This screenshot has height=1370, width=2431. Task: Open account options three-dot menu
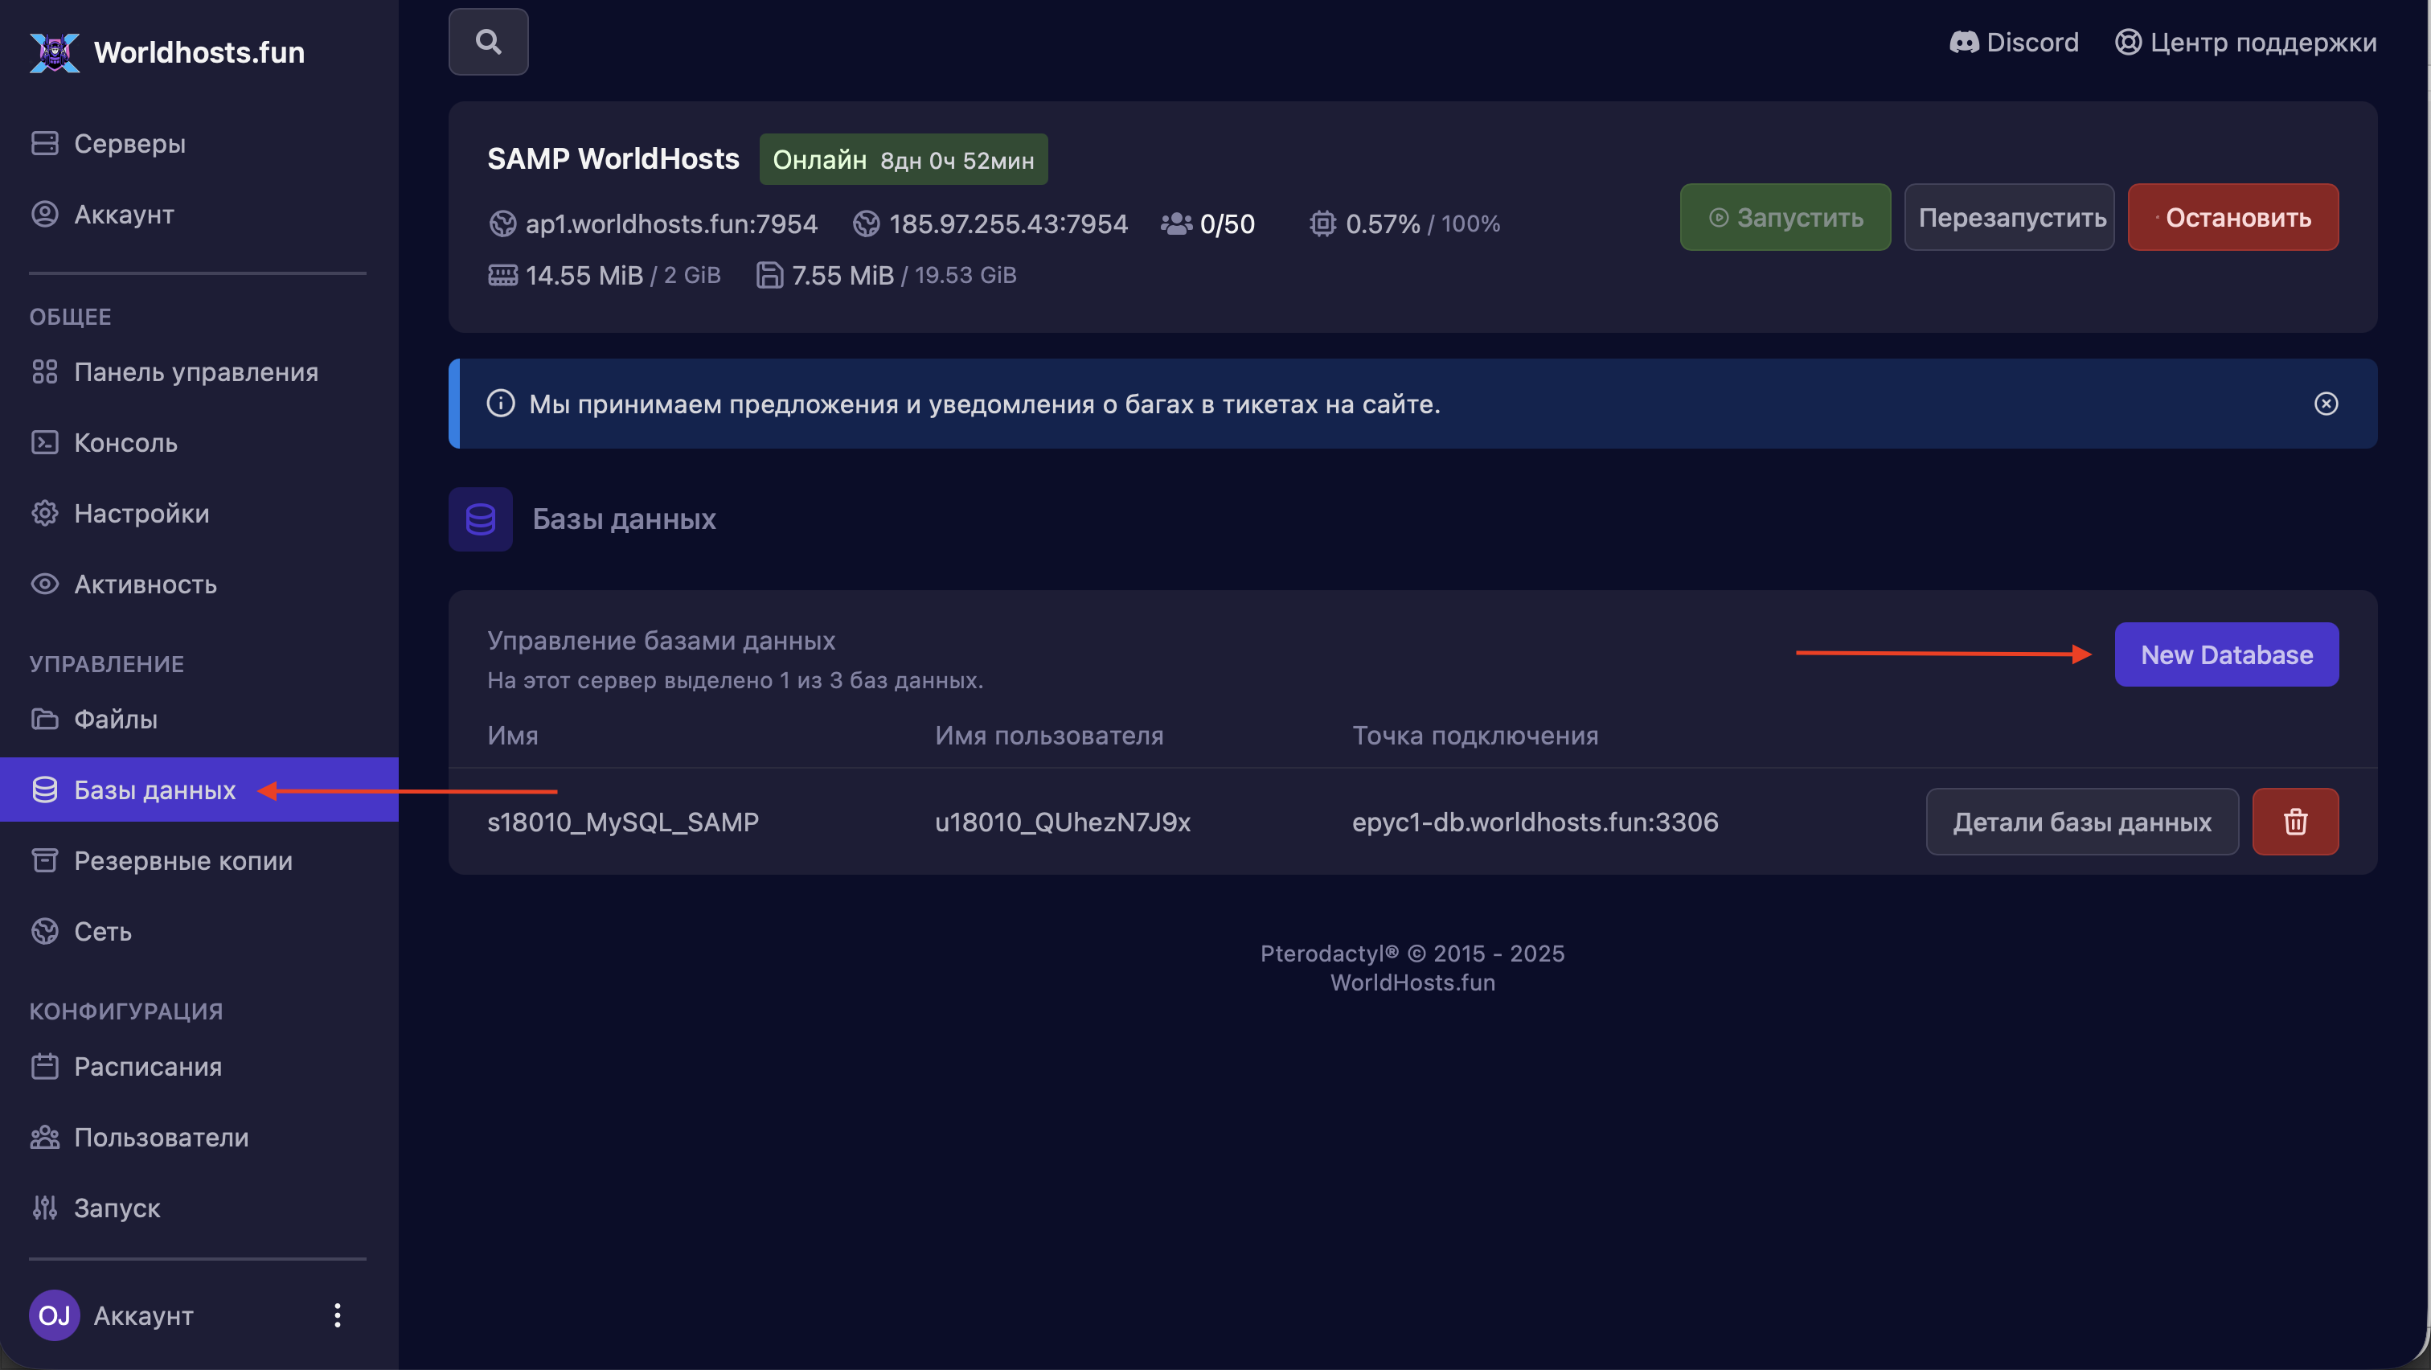[x=337, y=1315]
